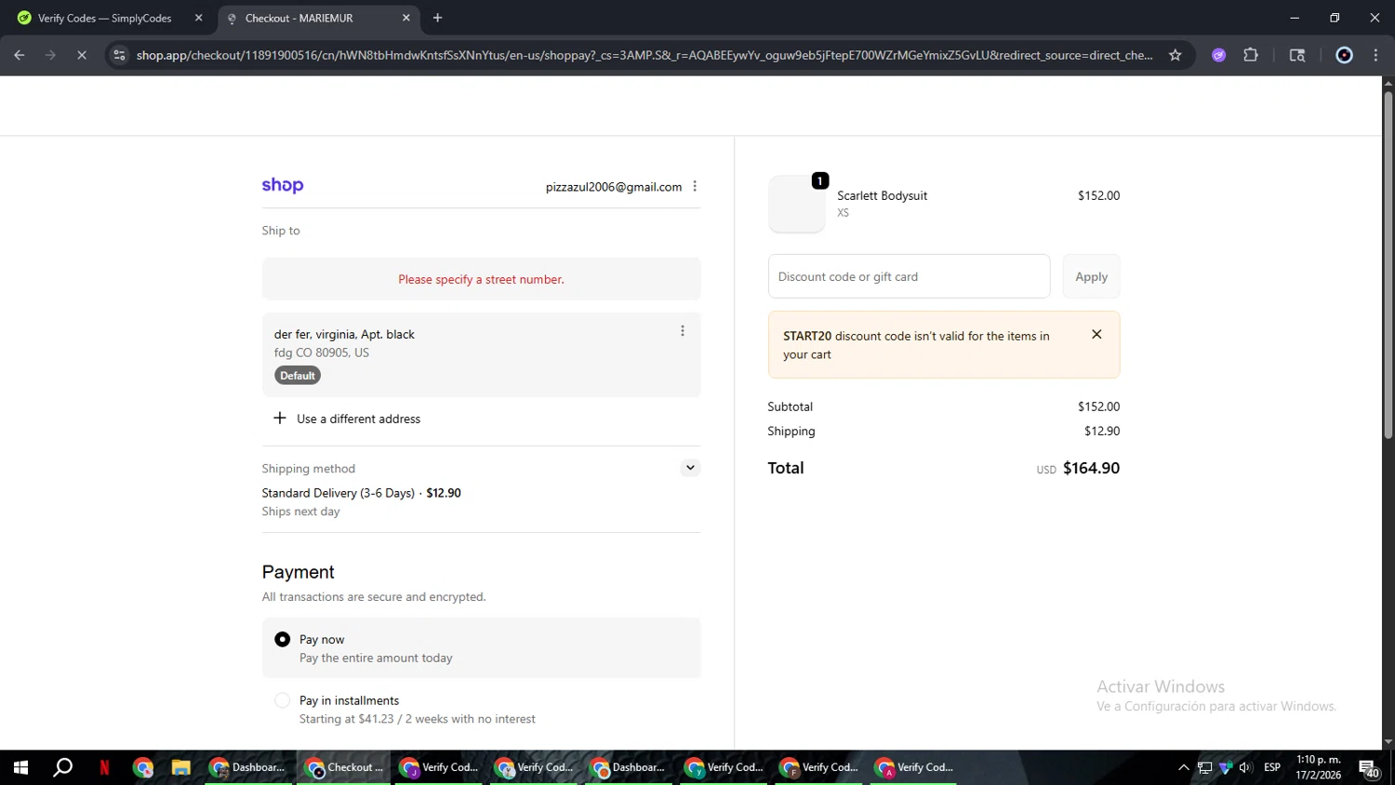This screenshot has width=1395, height=785.
Task: Go back using the browser back arrow
Action: click(20, 55)
